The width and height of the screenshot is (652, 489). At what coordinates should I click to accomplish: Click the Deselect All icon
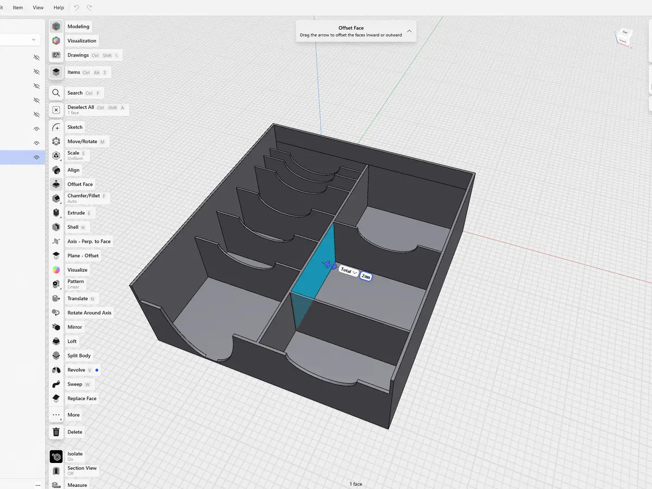click(56, 110)
